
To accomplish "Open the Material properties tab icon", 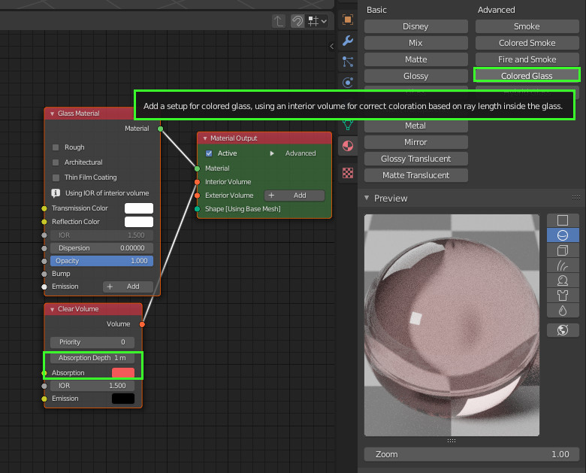I will point(347,146).
